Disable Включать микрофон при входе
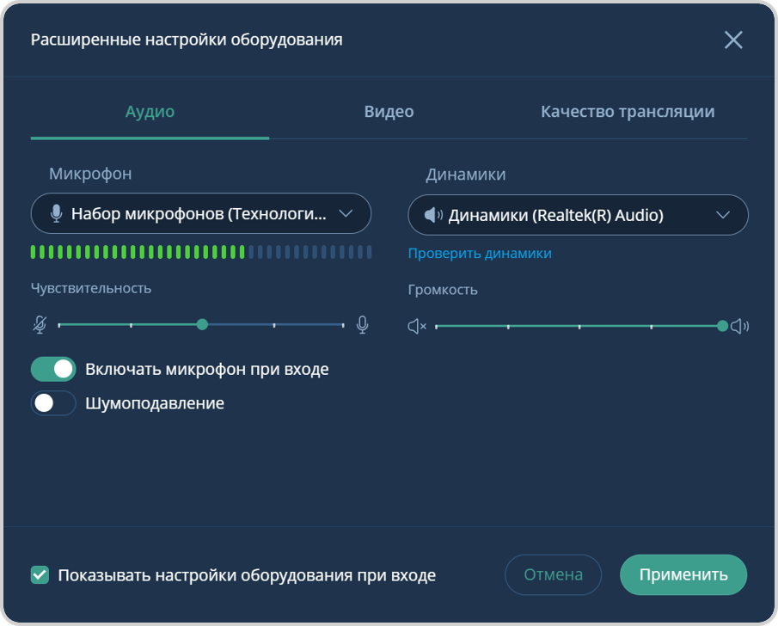This screenshot has height=626, width=778. pos(53,368)
